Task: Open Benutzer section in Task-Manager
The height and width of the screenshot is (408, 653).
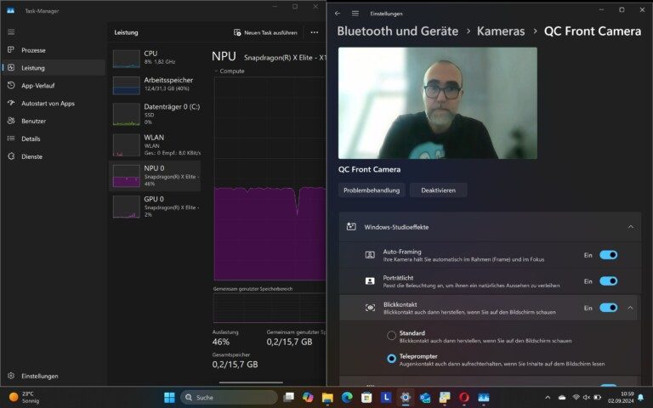Action: 53,121
